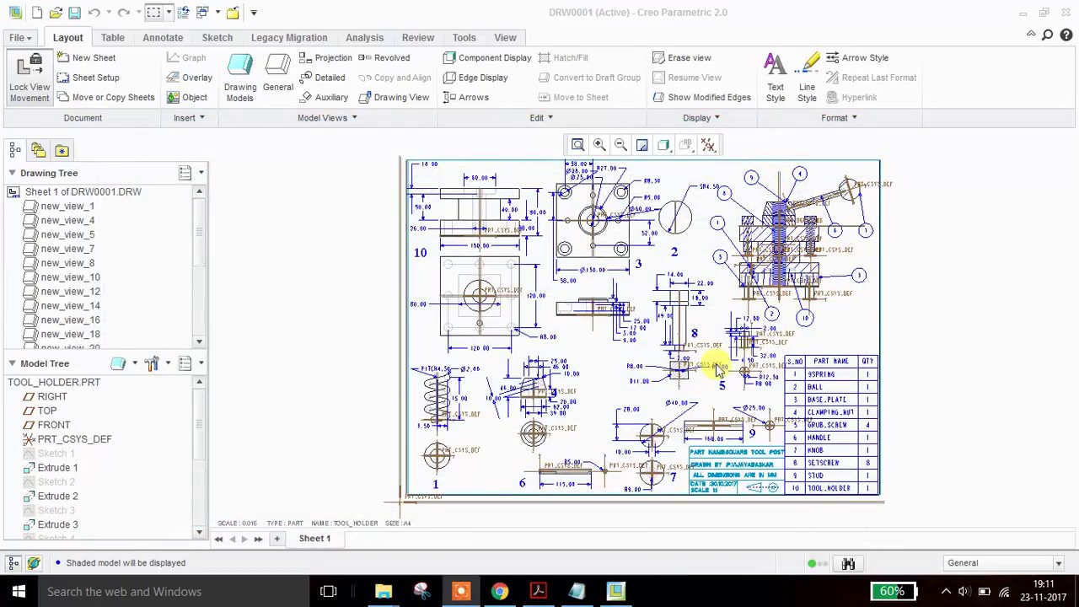
Task: Switch to the Sketch tab
Action: pyautogui.click(x=217, y=37)
